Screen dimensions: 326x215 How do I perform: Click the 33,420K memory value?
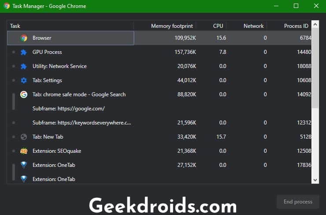click(x=187, y=137)
